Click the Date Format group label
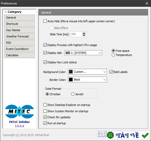Viewport: 151px width, 141px height. (53, 89)
